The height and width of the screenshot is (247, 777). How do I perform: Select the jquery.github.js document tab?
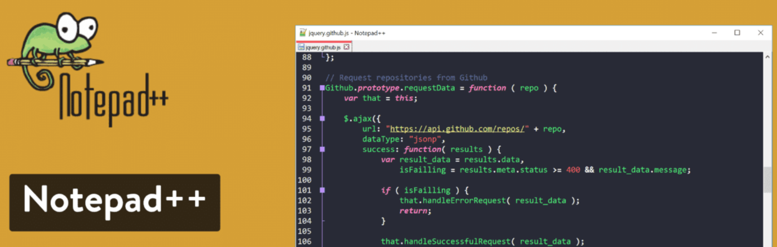pyautogui.click(x=323, y=47)
